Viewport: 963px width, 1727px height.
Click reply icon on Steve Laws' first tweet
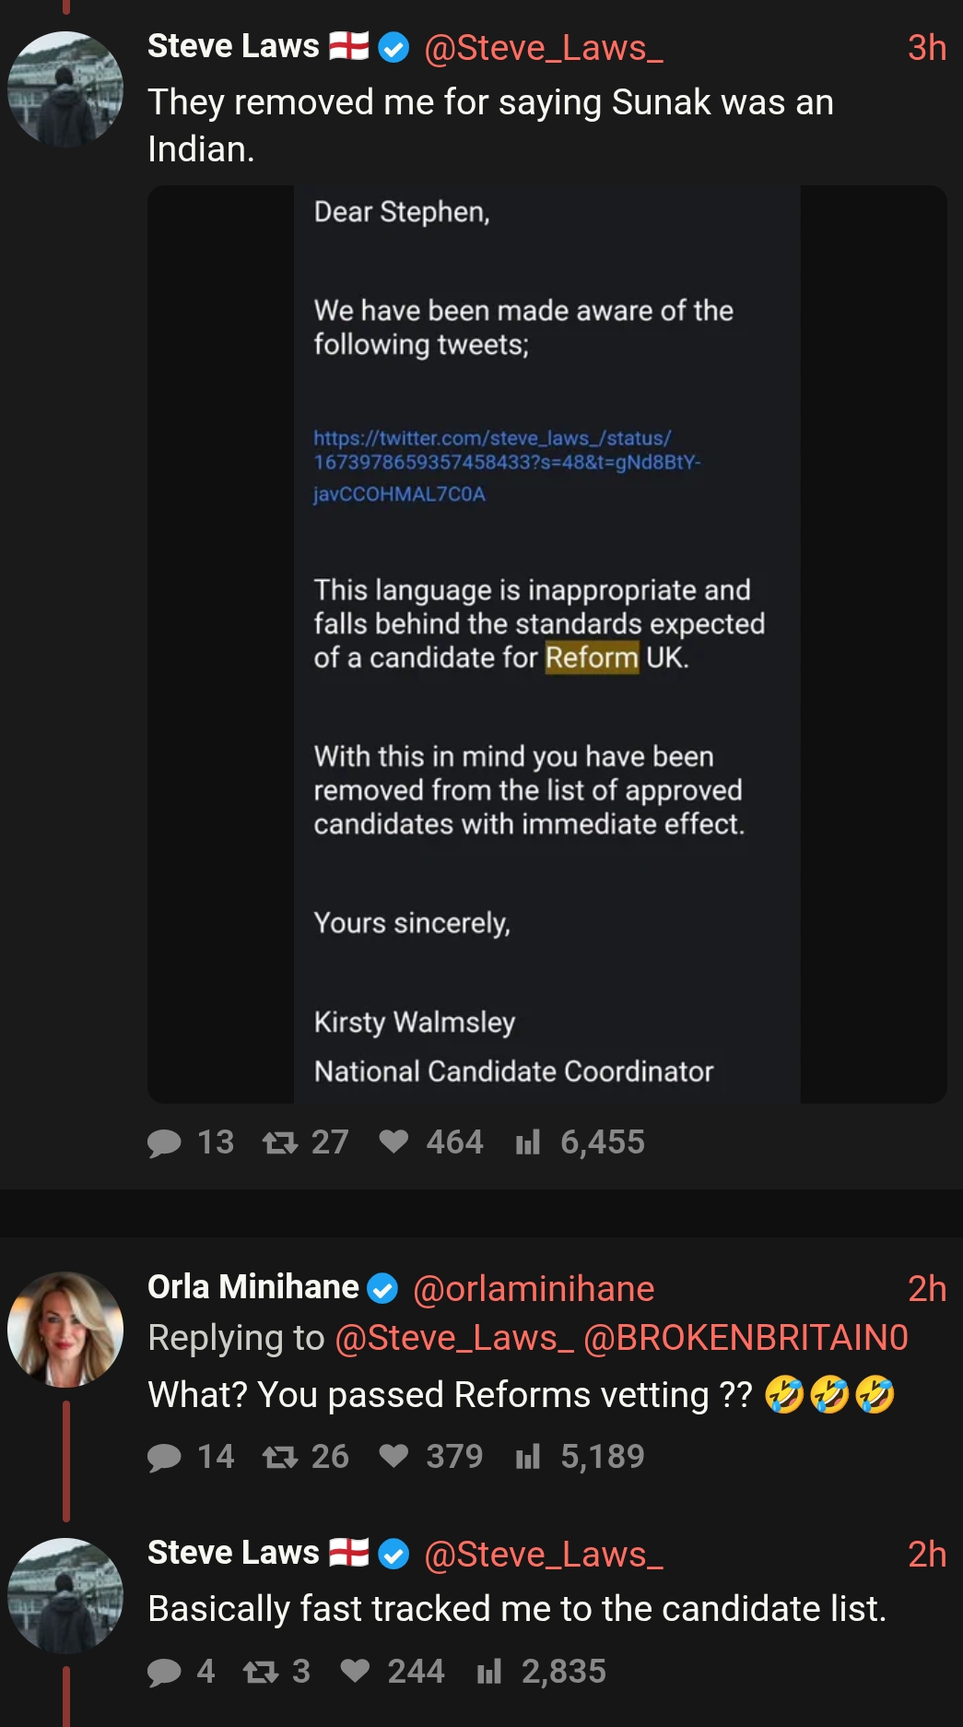tap(165, 1143)
